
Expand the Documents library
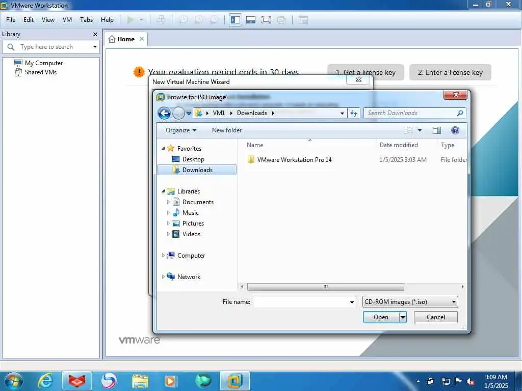168,202
